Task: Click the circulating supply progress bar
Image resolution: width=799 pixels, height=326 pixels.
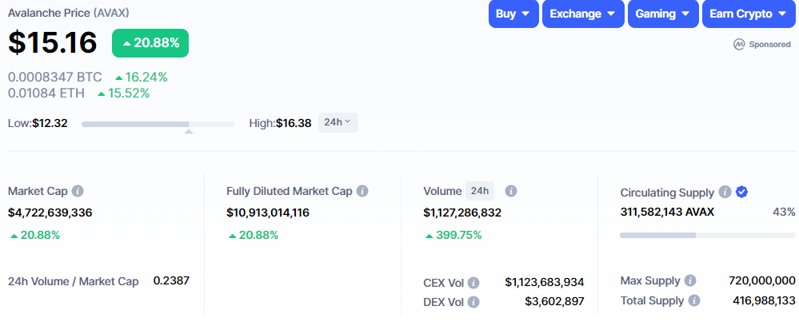Action: tap(707, 236)
